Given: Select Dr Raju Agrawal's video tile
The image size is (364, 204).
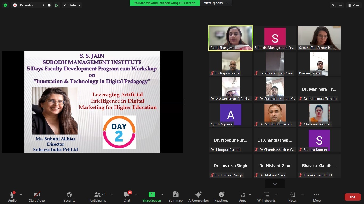Looking at the screenshot, I should click(231, 64).
